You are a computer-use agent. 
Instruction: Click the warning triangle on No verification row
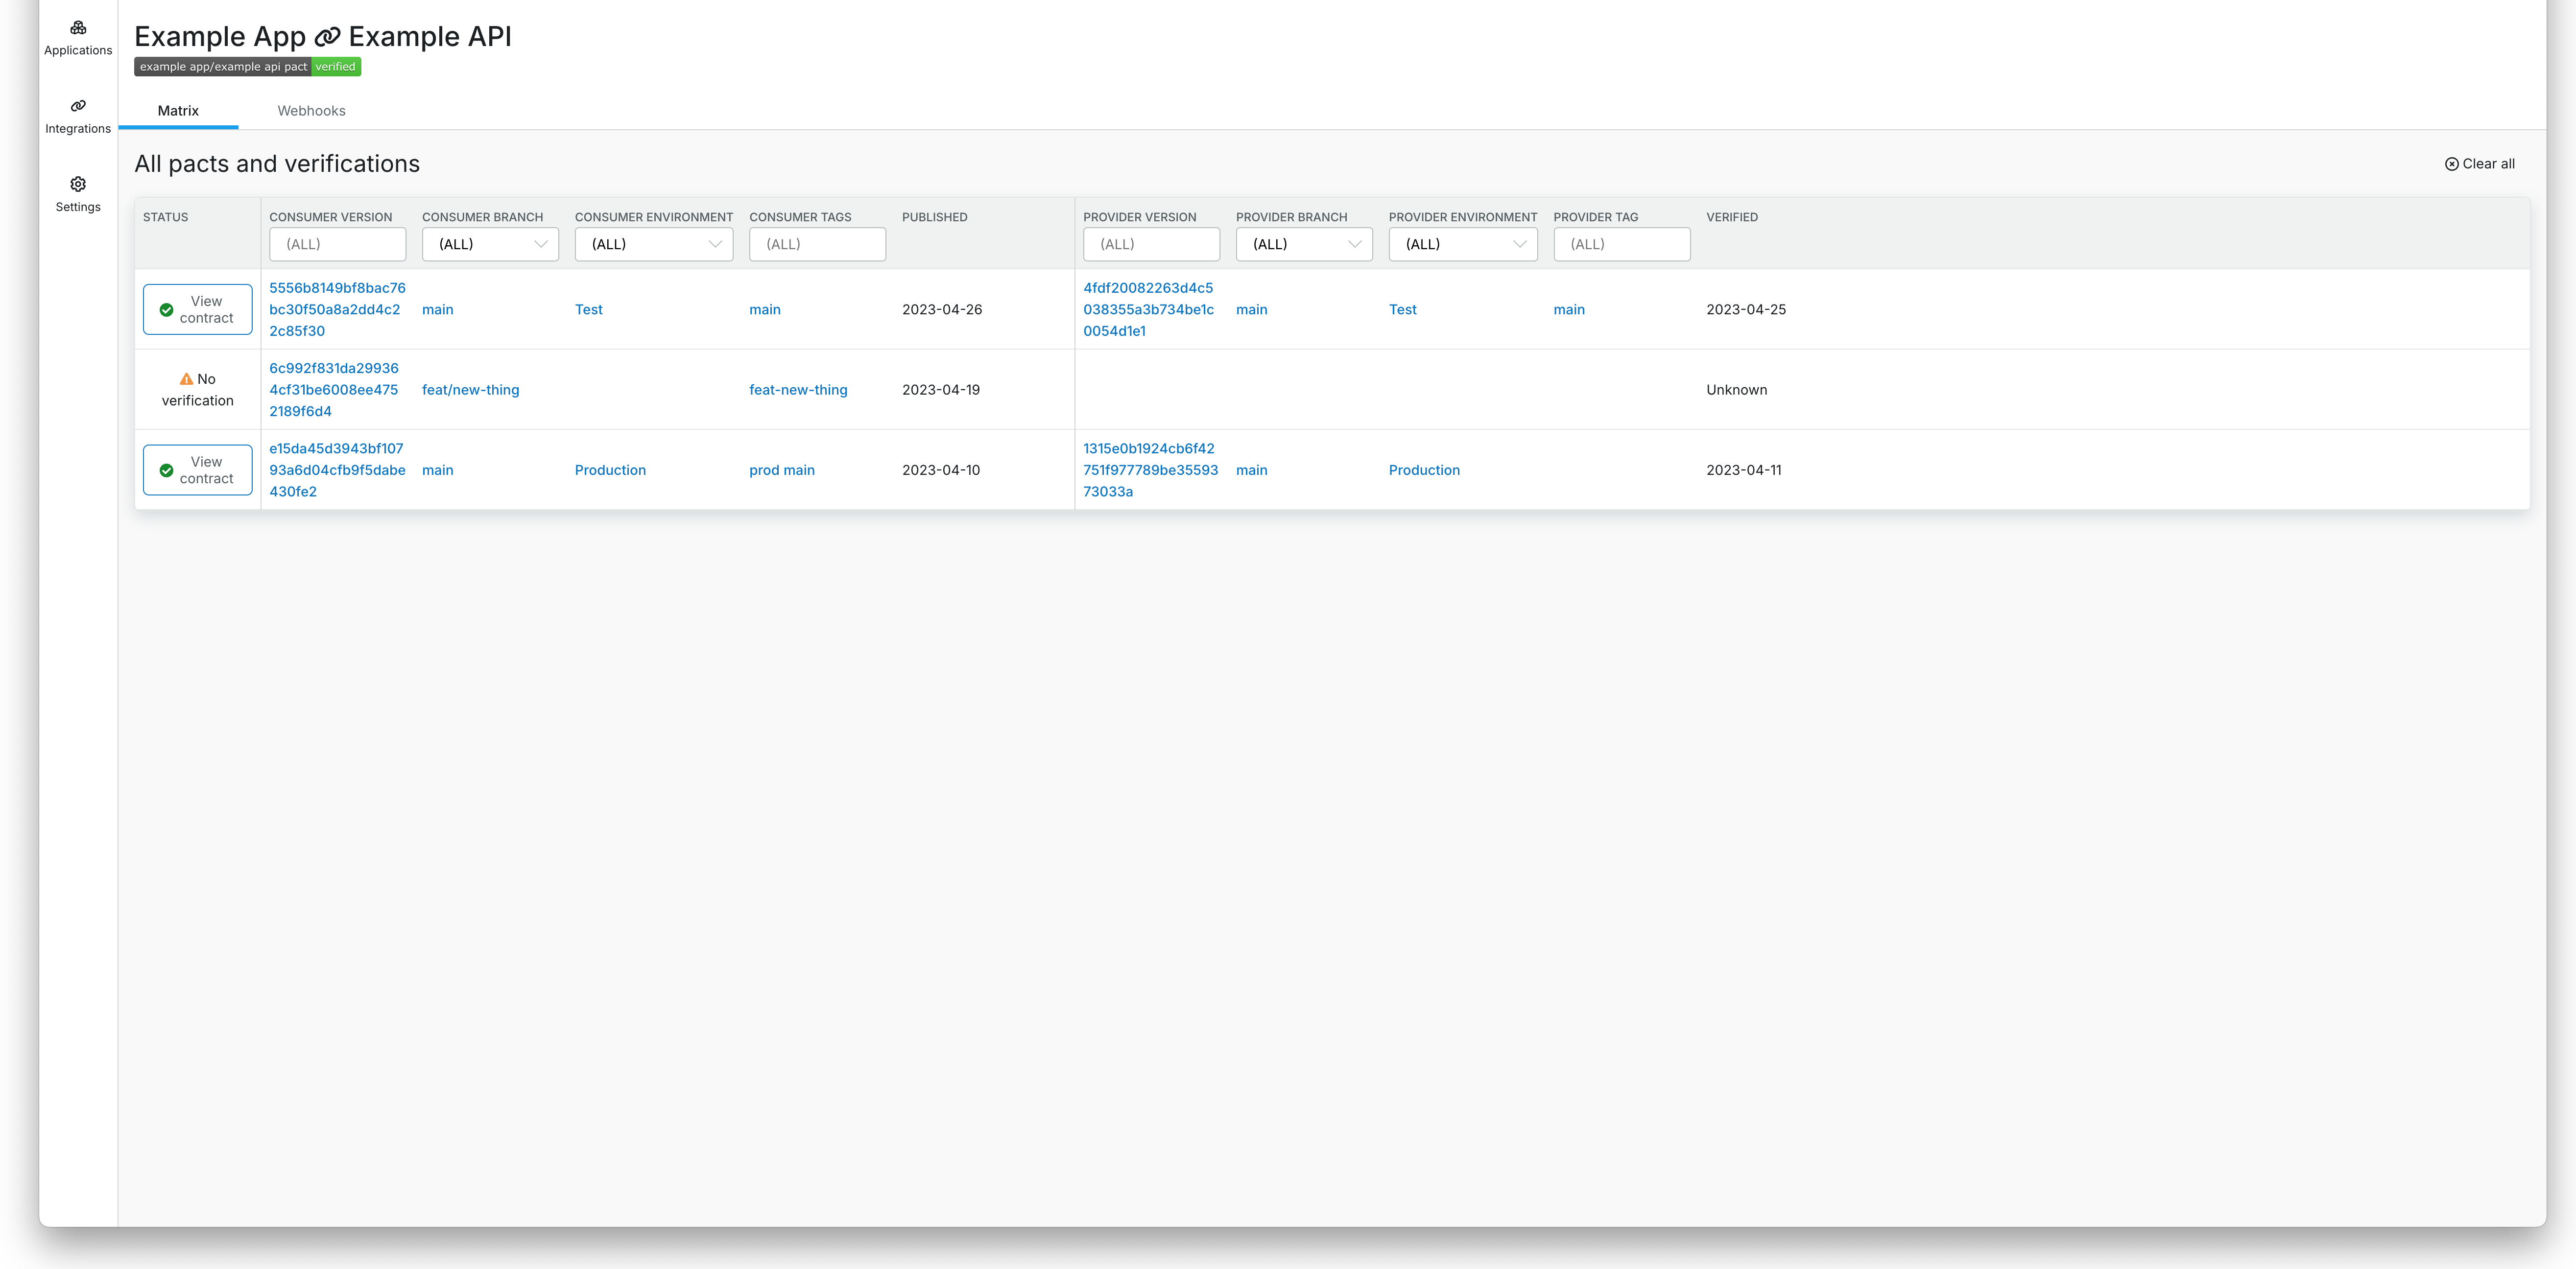[186, 379]
